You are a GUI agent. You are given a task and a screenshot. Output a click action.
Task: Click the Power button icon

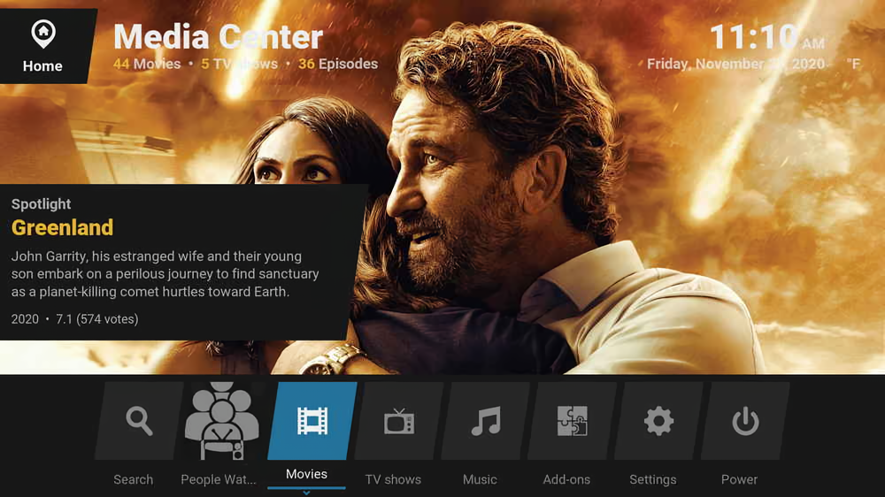(745, 421)
